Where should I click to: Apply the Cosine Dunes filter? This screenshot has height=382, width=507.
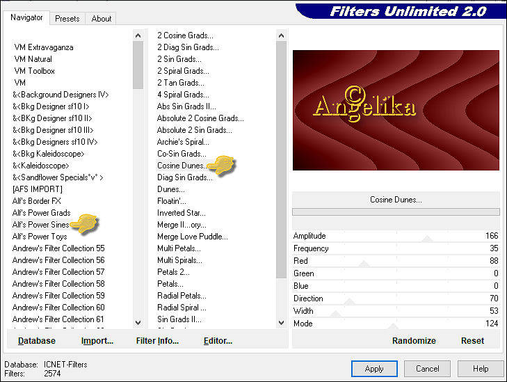[x=374, y=369]
